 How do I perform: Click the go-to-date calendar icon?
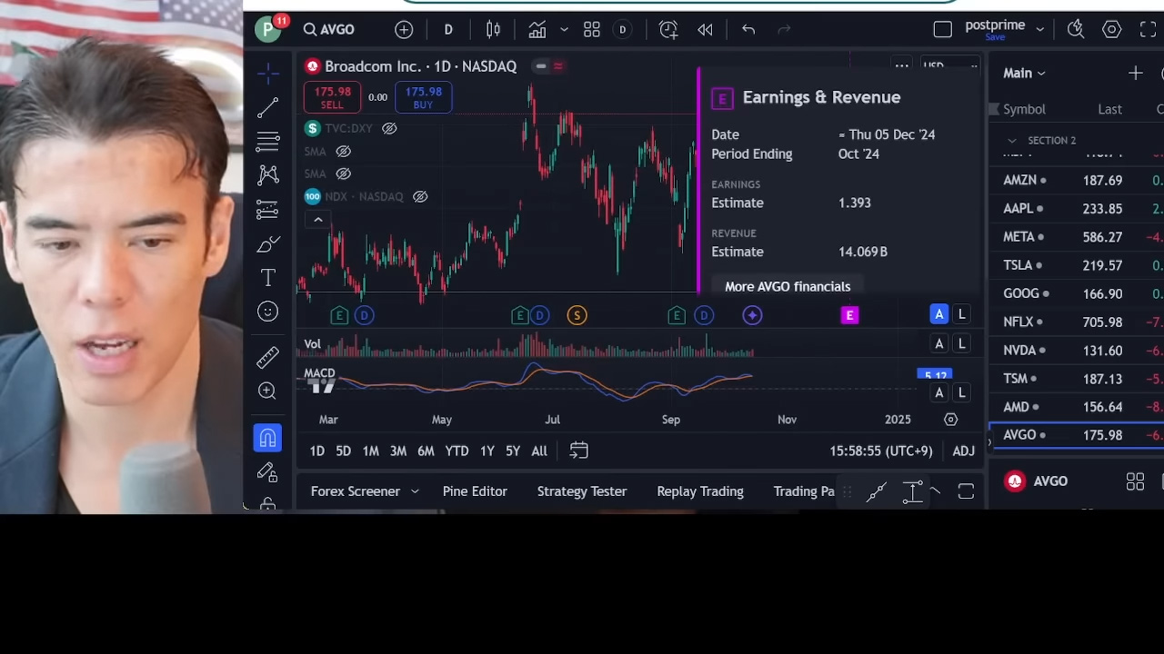pos(578,451)
